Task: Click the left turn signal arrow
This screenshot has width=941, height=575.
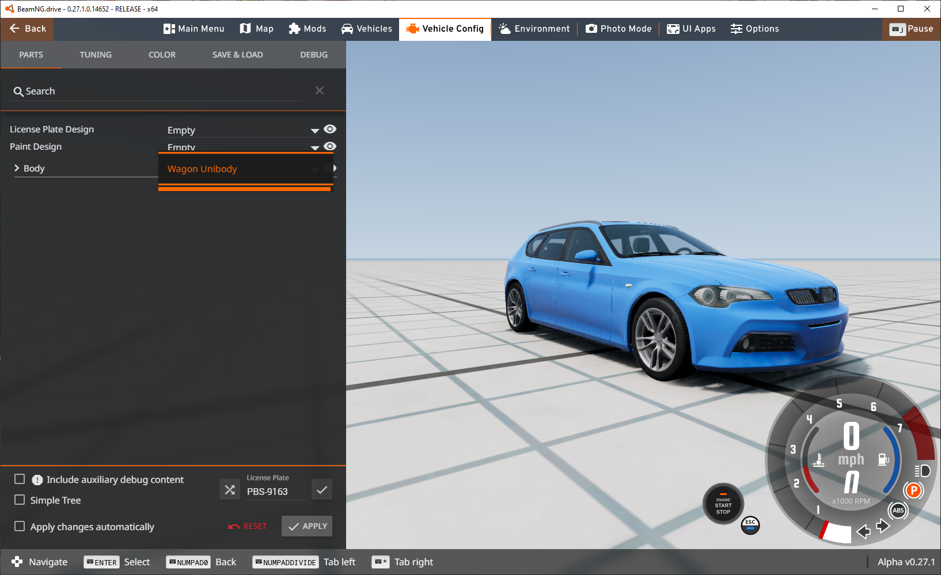Action: click(x=863, y=531)
